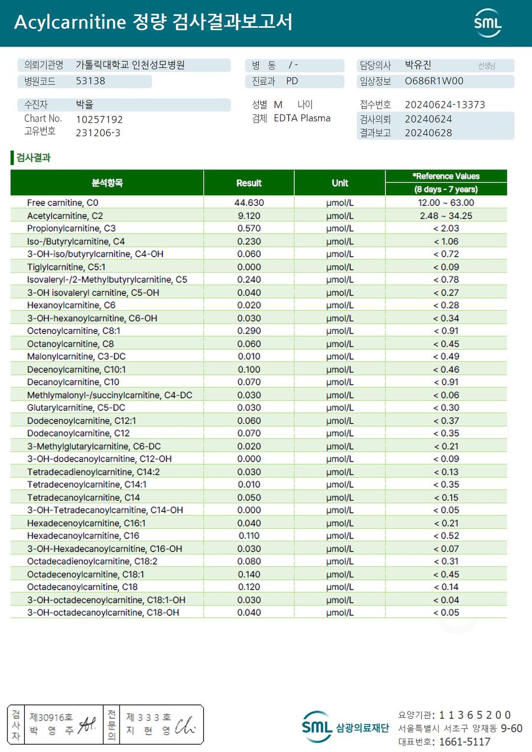The image size is (532, 752).
Task: Select 'Octadecenoylcarnitine, C18:1' result '0.140'
Action: click(249, 575)
